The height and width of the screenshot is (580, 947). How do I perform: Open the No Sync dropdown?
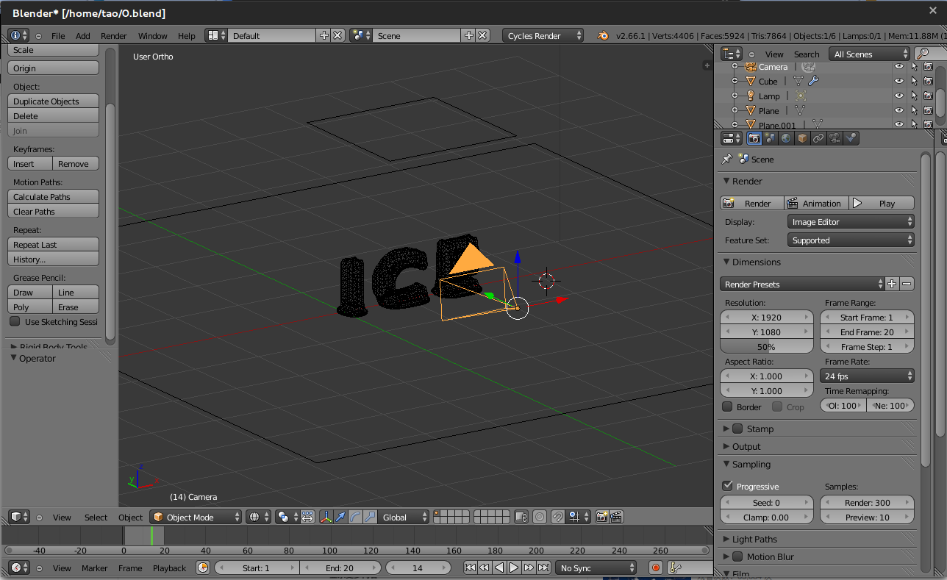(596, 568)
